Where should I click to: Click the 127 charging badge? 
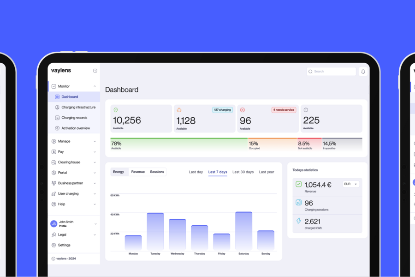(222, 110)
